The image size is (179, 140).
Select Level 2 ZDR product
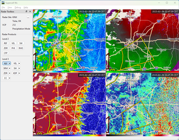(x=6, y=48)
